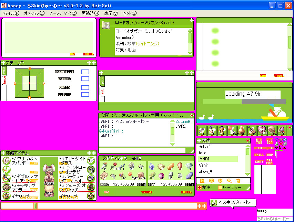This screenshot has width=294, height=222.
Task: Click the brown boots equipment icon
Action: [91, 187]
